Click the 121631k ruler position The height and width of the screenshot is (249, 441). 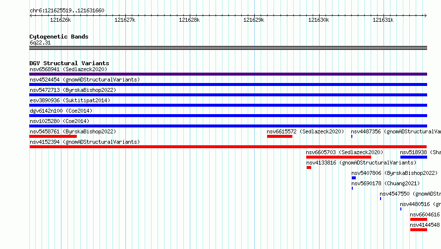click(x=383, y=20)
